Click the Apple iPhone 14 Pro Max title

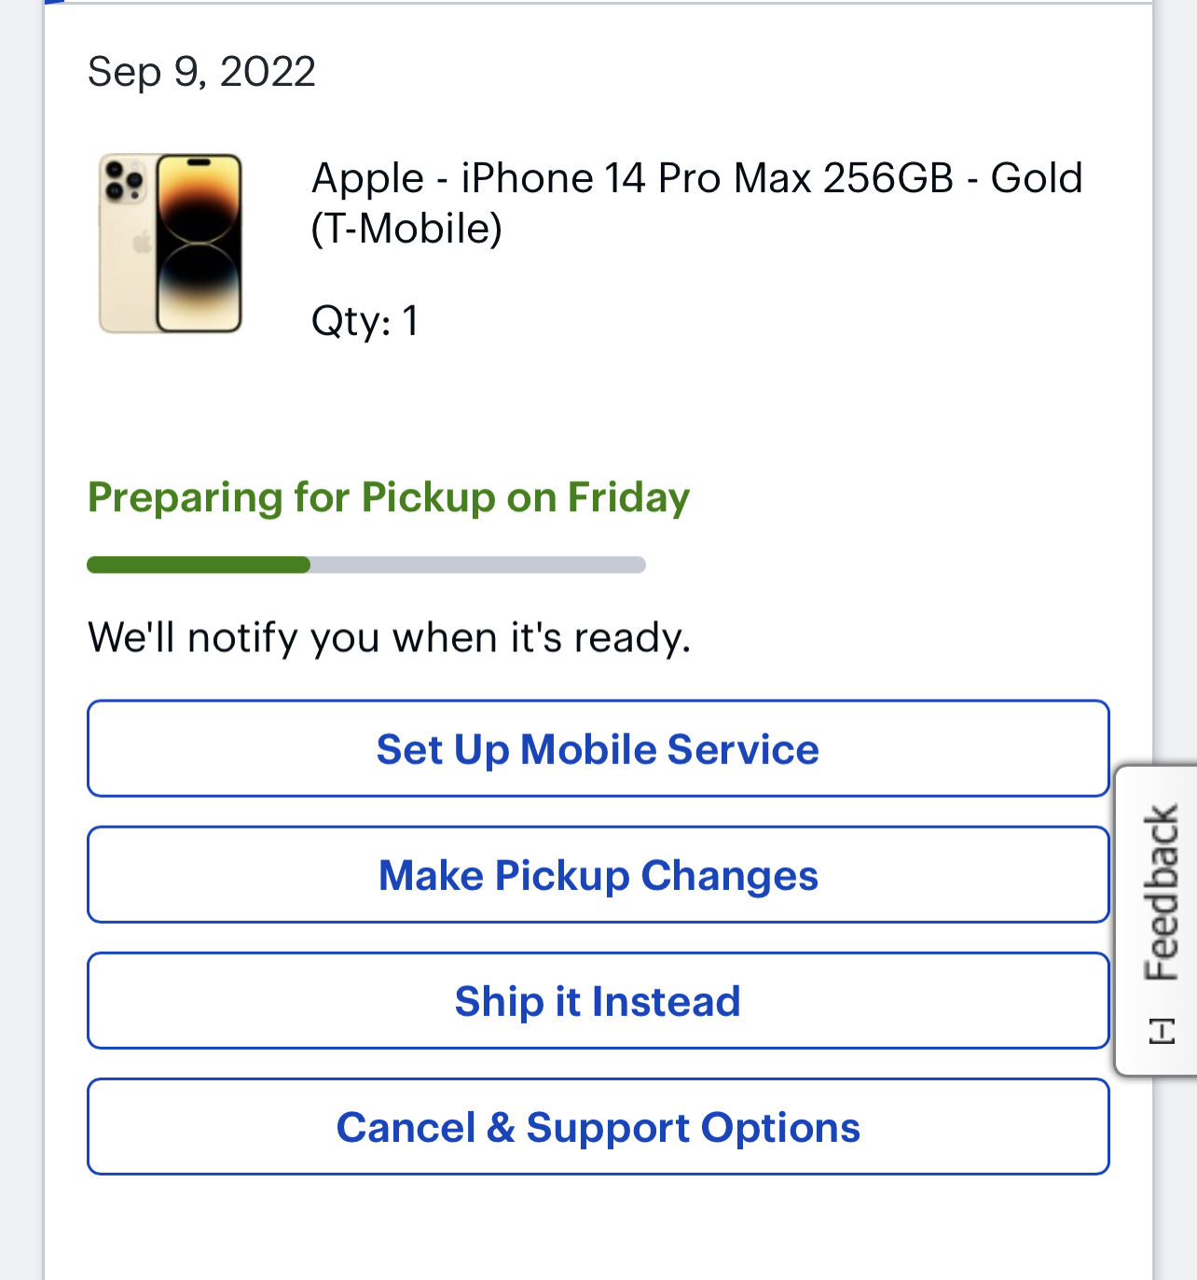click(696, 202)
